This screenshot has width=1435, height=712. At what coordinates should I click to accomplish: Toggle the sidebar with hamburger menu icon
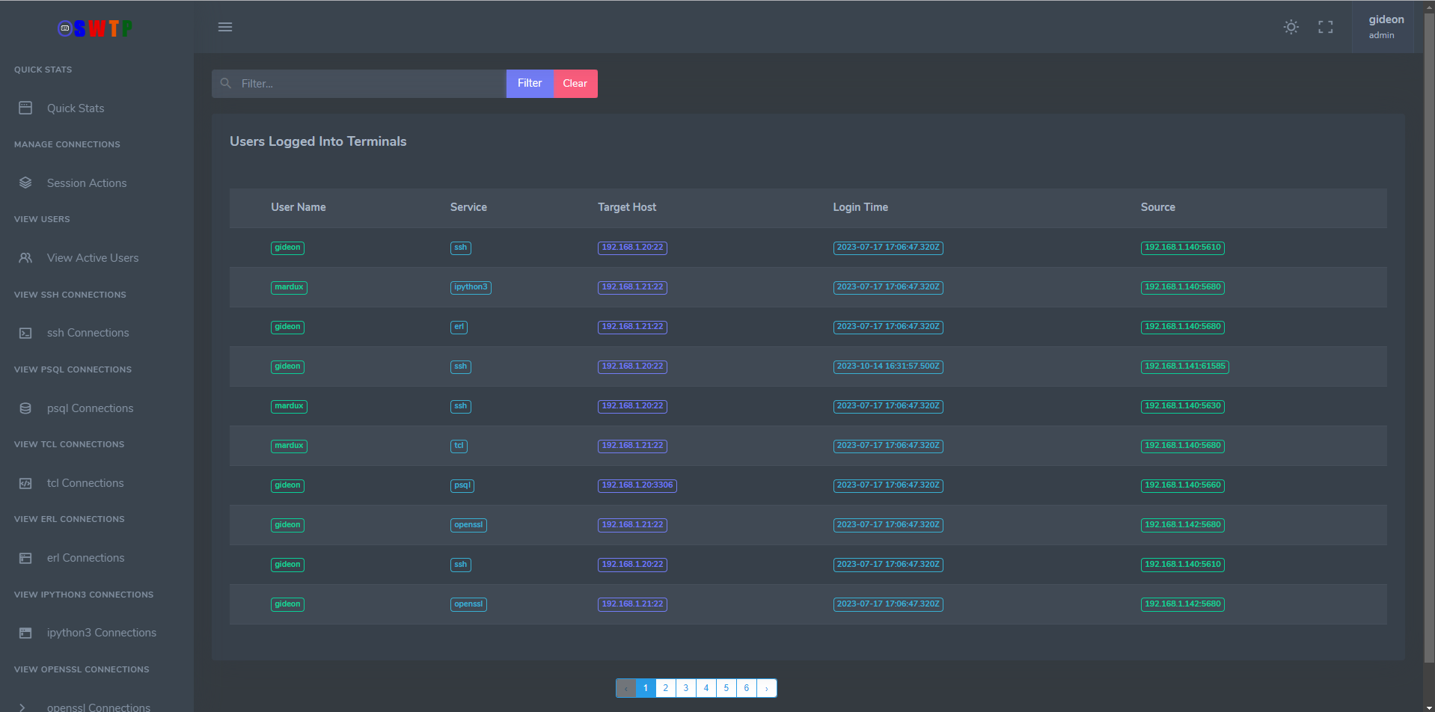[225, 27]
